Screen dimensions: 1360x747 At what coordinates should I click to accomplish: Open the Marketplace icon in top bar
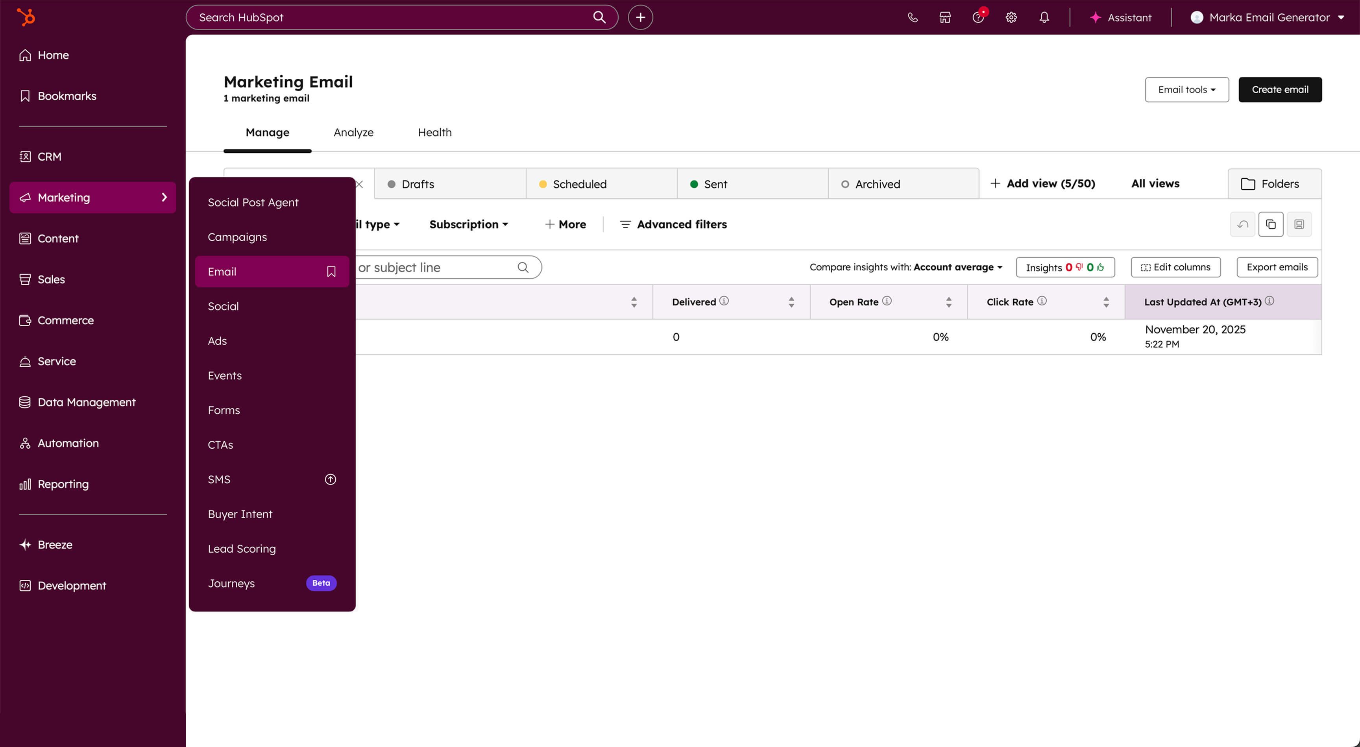(x=944, y=17)
